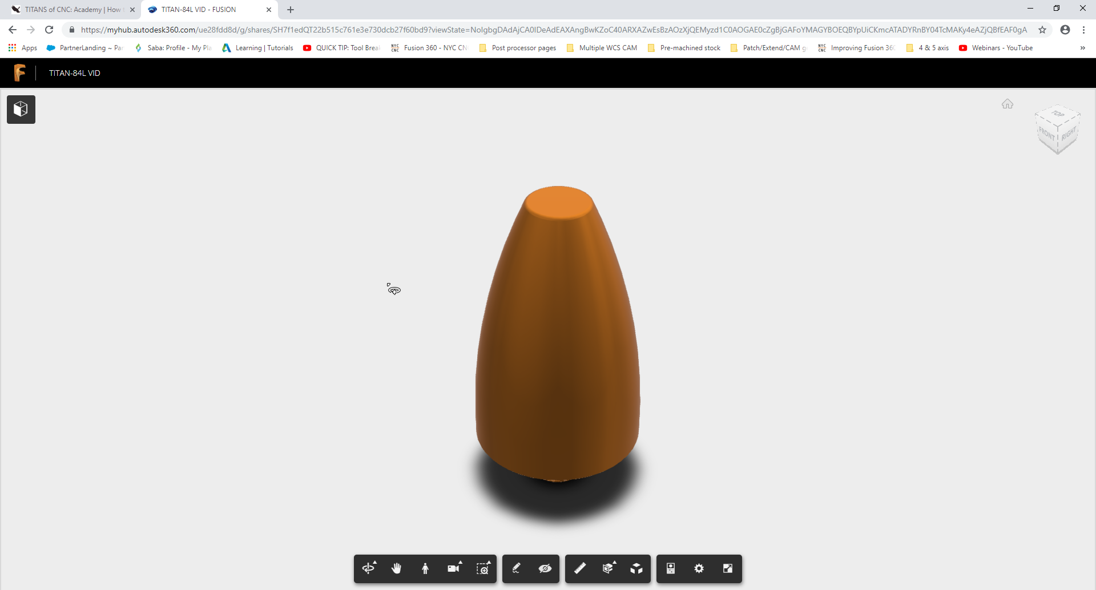Open the Properties panel icon
Image resolution: width=1096 pixels, height=590 pixels.
(671, 568)
